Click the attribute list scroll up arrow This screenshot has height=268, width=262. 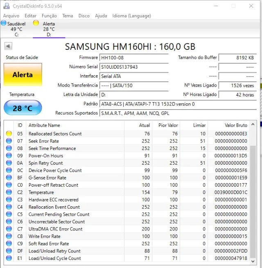point(253,125)
